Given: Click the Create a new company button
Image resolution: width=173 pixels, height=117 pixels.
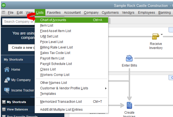Looking at the screenshot, I should tap(21, 48).
